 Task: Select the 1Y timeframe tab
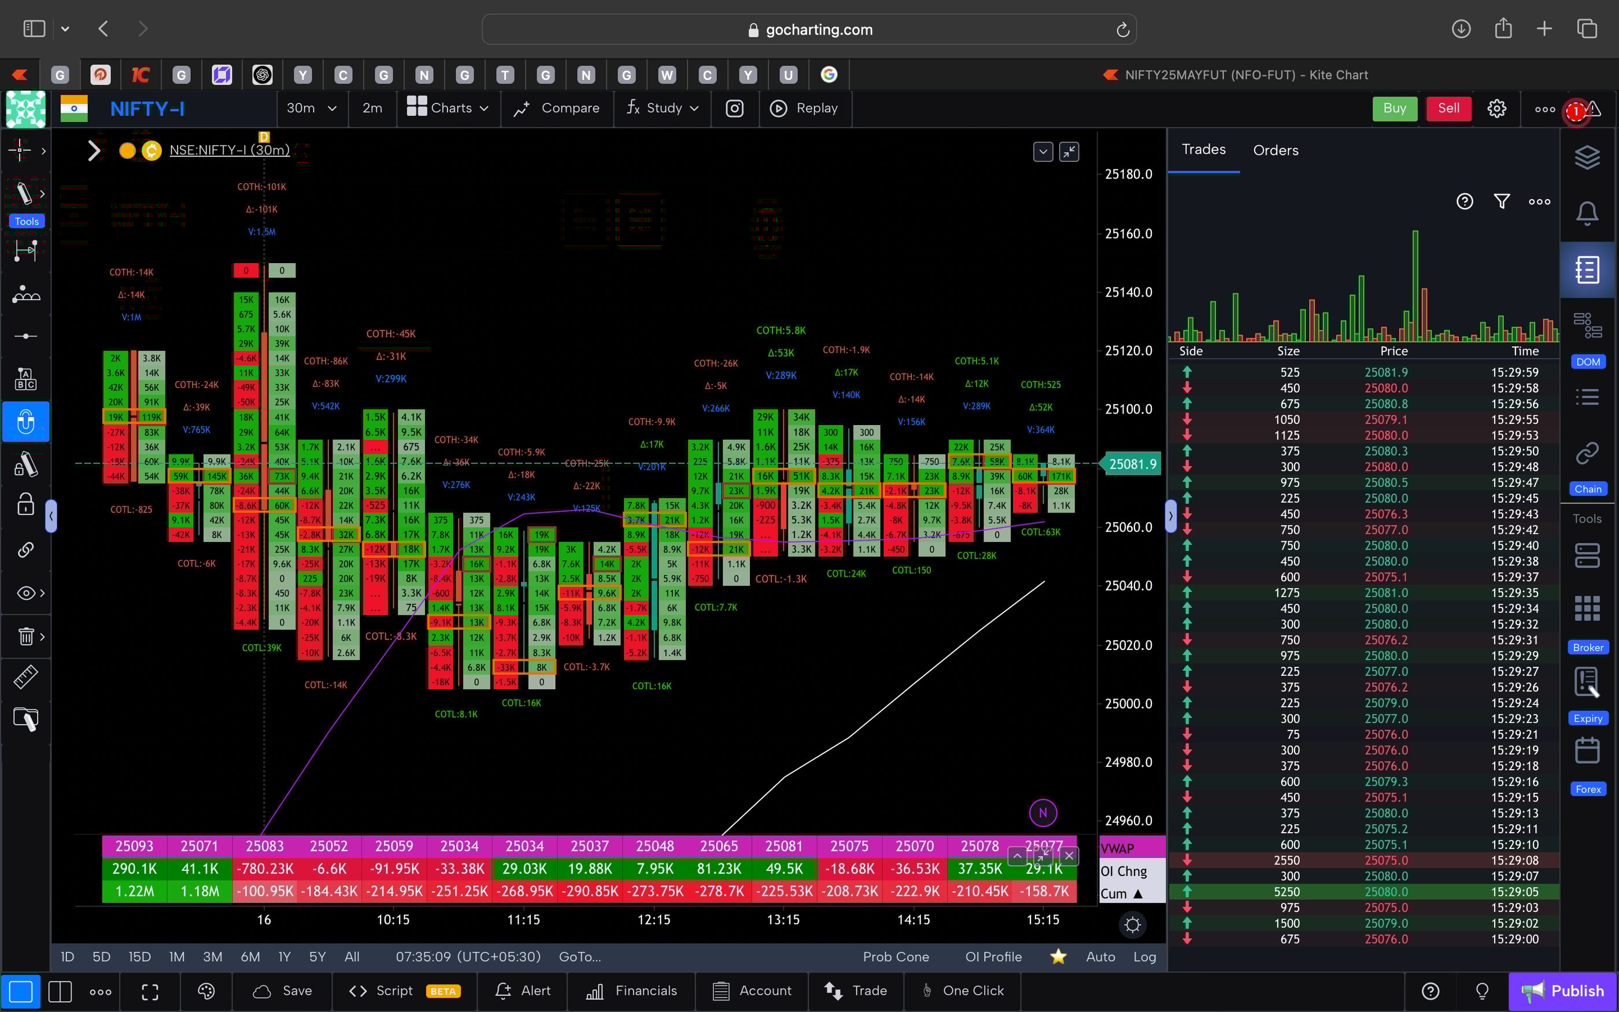pyautogui.click(x=284, y=956)
